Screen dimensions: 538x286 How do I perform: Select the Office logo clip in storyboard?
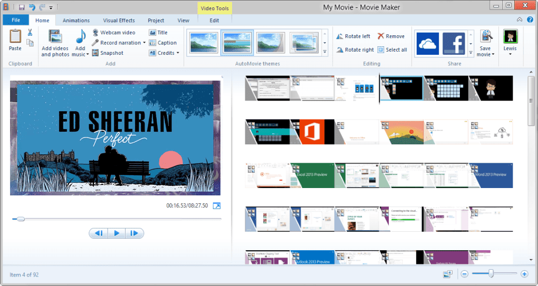(x=312, y=132)
